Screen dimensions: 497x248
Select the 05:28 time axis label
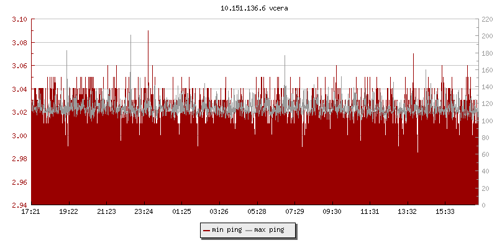257,212
